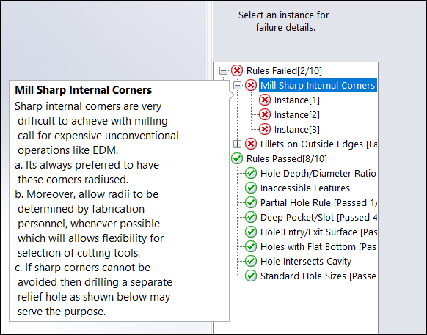Collapse the Mill Sharp Internal Corners node
The height and width of the screenshot is (335, 427).
tap(237, 86)
